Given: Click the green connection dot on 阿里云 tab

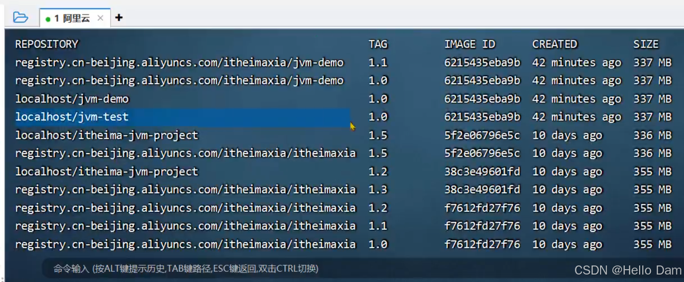Looking at the screenshot, I should coord(48,19).
